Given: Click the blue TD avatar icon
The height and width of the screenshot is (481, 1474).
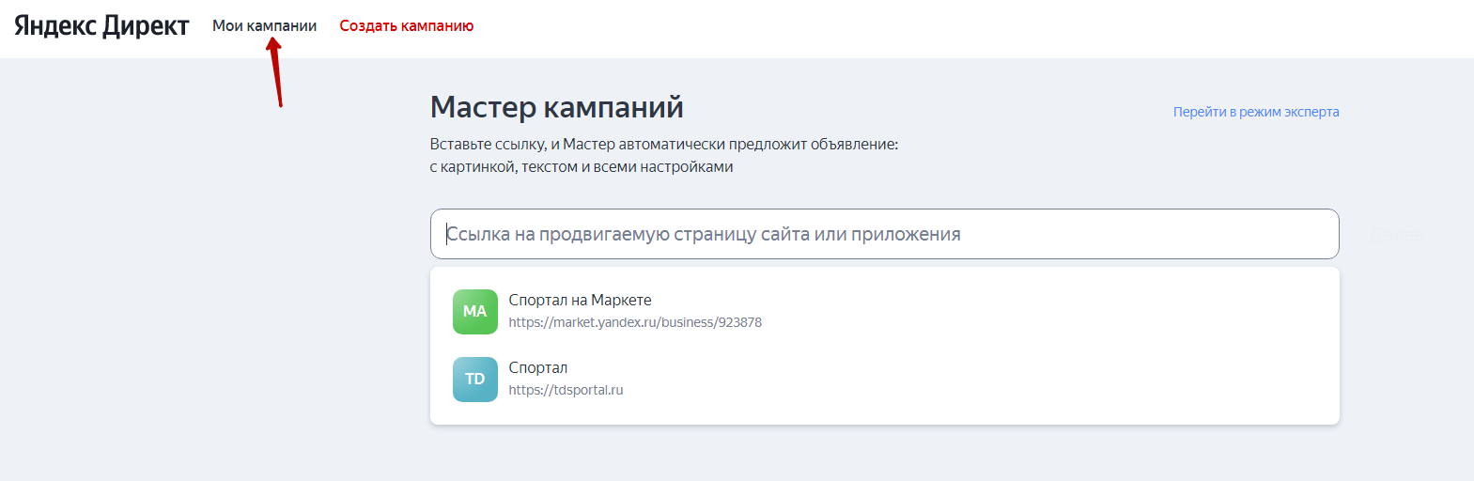Looking at the screenshot, I should 474,380.
